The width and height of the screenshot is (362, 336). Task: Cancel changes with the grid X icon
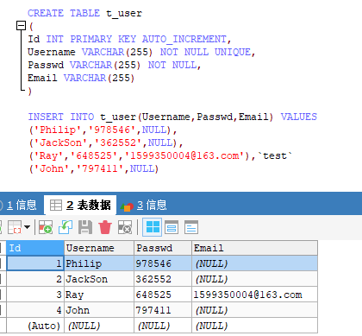pos(125,227)
